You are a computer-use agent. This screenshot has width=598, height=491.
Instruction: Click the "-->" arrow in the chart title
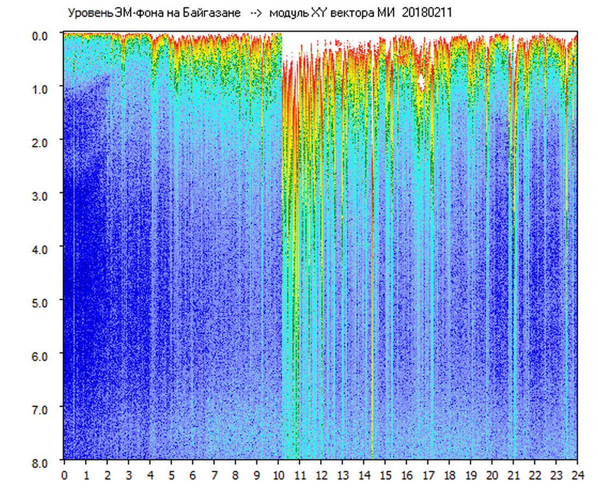coord(255,13)
